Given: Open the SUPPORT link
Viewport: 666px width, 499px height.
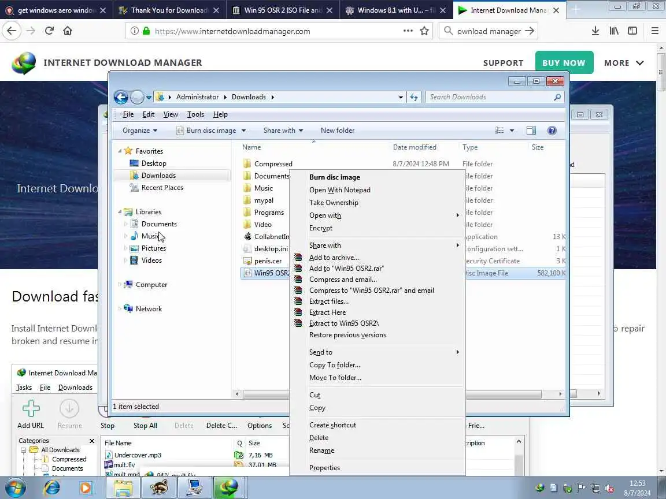Looking at the screenshot, I should pyautogui.click(x=503, y=63).
